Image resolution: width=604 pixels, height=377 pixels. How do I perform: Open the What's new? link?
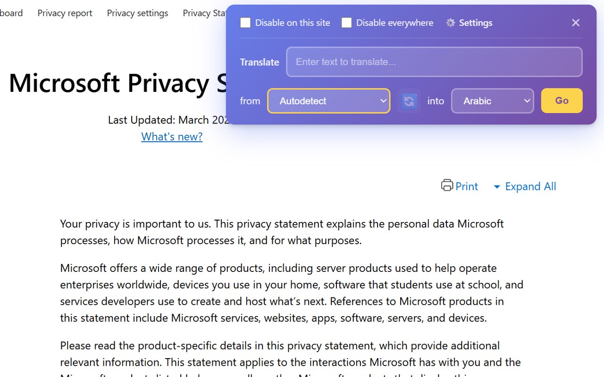click(x=172, y=137)
